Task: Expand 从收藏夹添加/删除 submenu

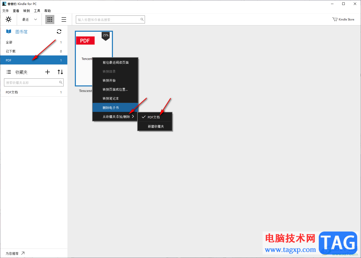Action: tap(115, 117)
